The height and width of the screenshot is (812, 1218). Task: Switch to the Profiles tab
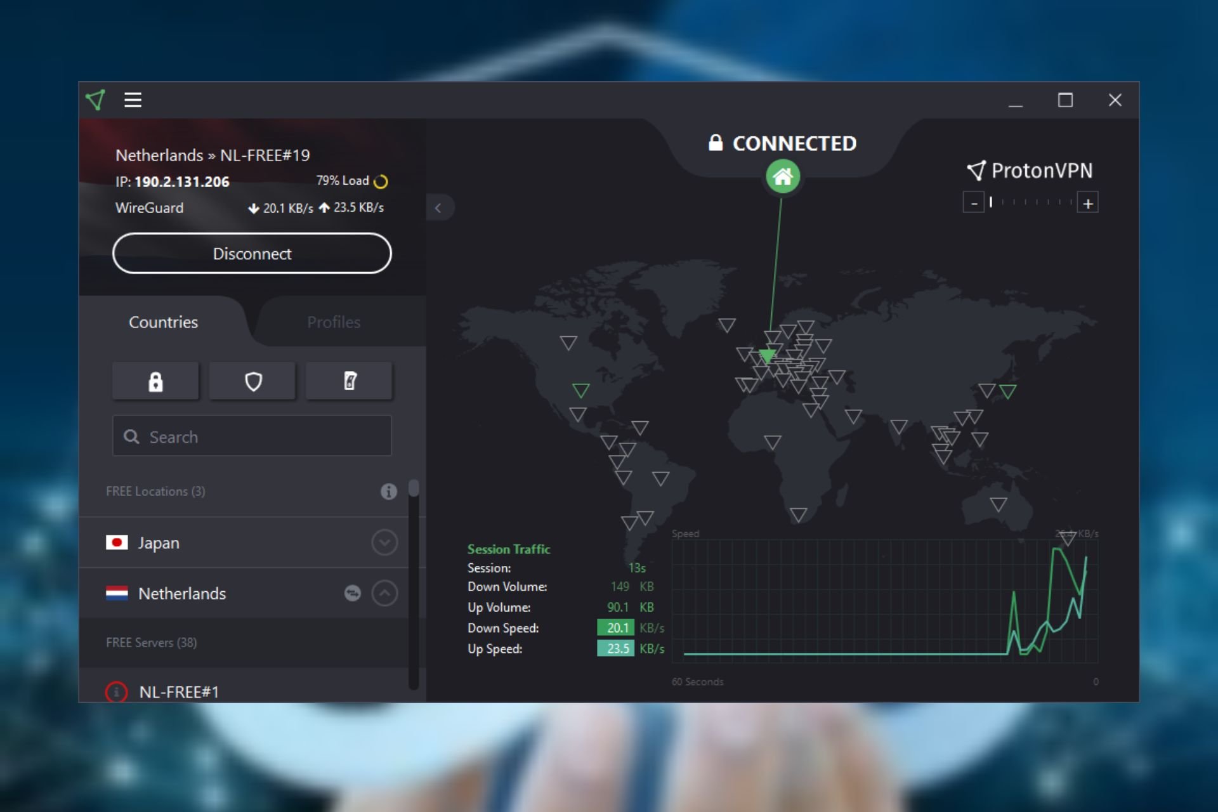(334, 322)
